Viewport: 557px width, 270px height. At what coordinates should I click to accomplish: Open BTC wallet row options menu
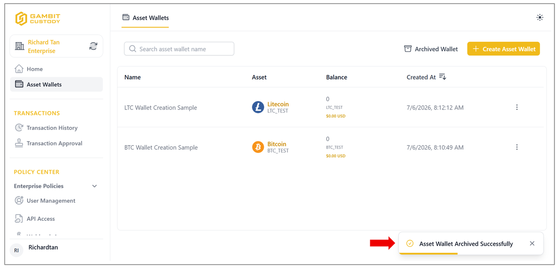click(x=517, y=147)
